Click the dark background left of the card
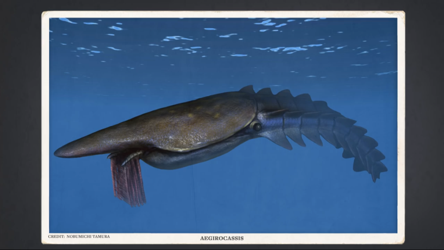Screen dimensions: 444x250 click(x=20, y=125)
